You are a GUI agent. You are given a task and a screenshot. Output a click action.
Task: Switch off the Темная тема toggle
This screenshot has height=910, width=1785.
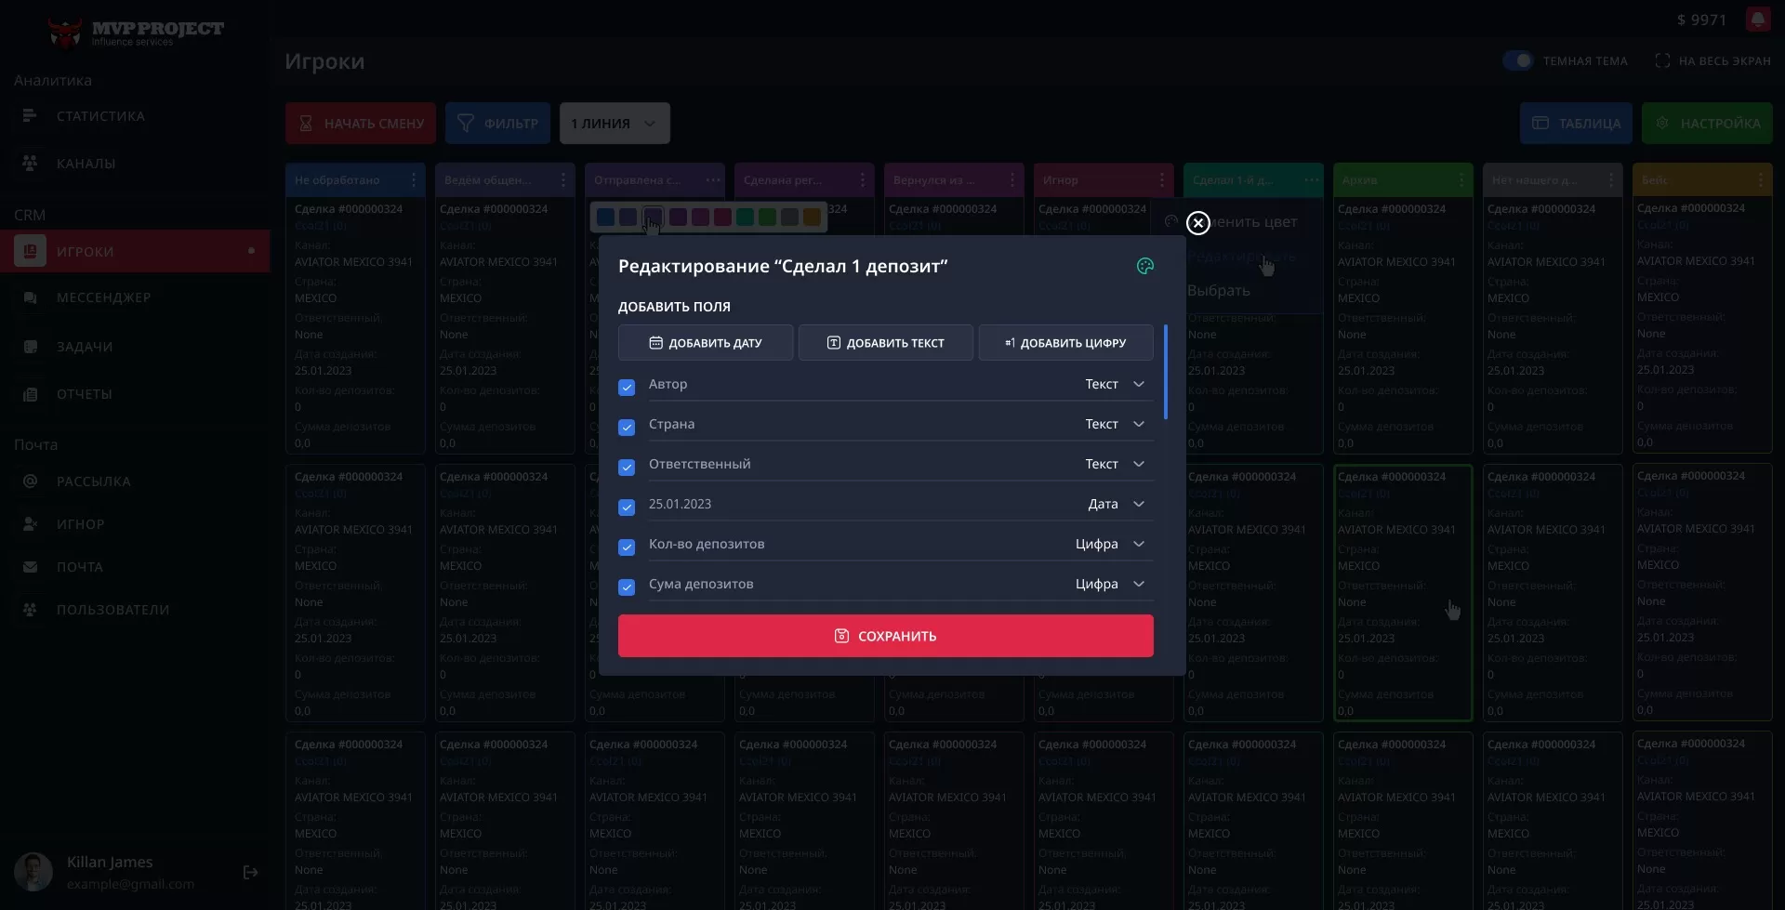1517,61
